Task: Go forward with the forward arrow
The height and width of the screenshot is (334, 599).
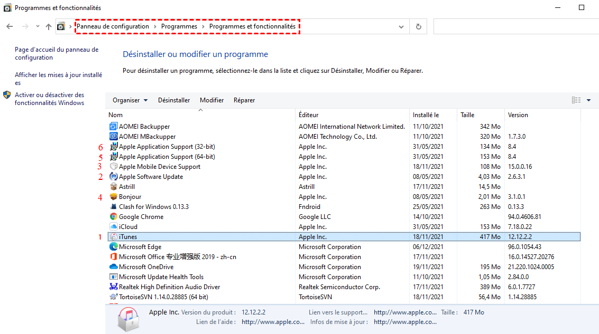Action: click(x=25, y=26)
